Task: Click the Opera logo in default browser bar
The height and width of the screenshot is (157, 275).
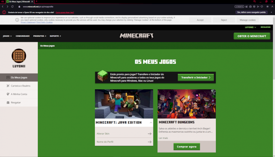Action: point(4,12)
